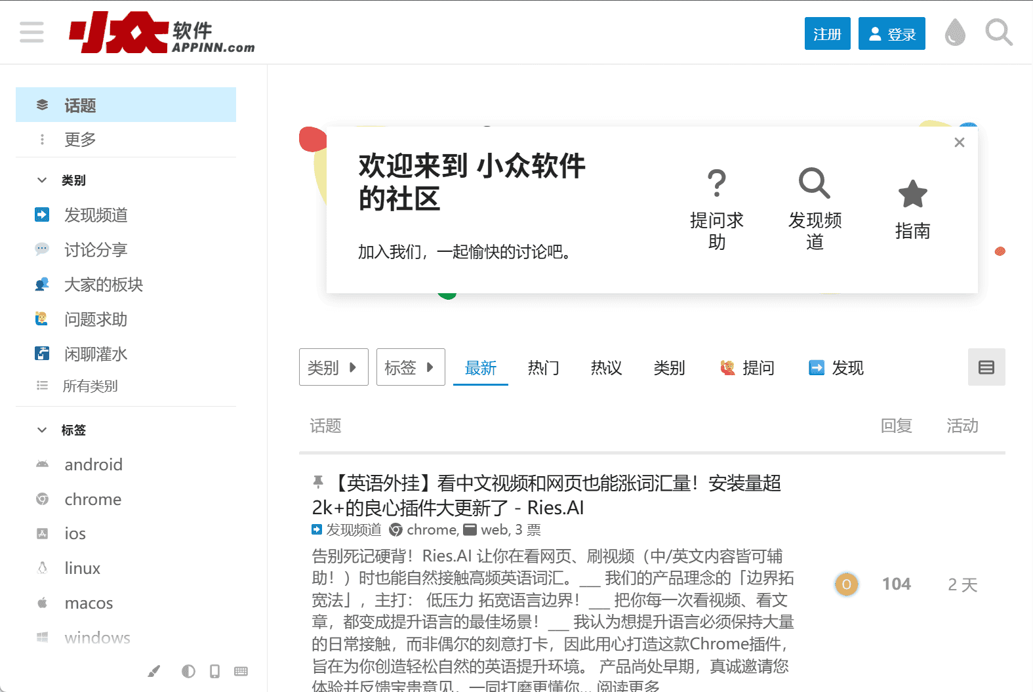Open keyboard shortcuts icon
Viewport: 1033px width, 692px height.
coord(241,671)
